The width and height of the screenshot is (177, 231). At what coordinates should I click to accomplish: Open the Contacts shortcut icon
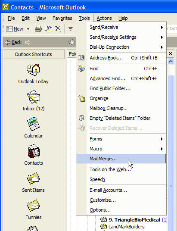[34, 151]
